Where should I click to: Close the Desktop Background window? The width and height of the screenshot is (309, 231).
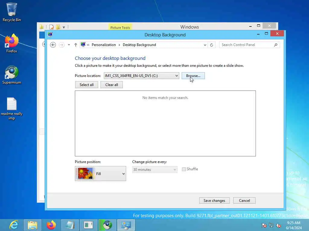coord(277,34)
